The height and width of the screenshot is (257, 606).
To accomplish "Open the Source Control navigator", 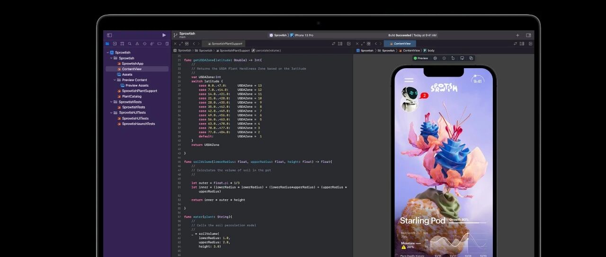I will coord(115,44).
